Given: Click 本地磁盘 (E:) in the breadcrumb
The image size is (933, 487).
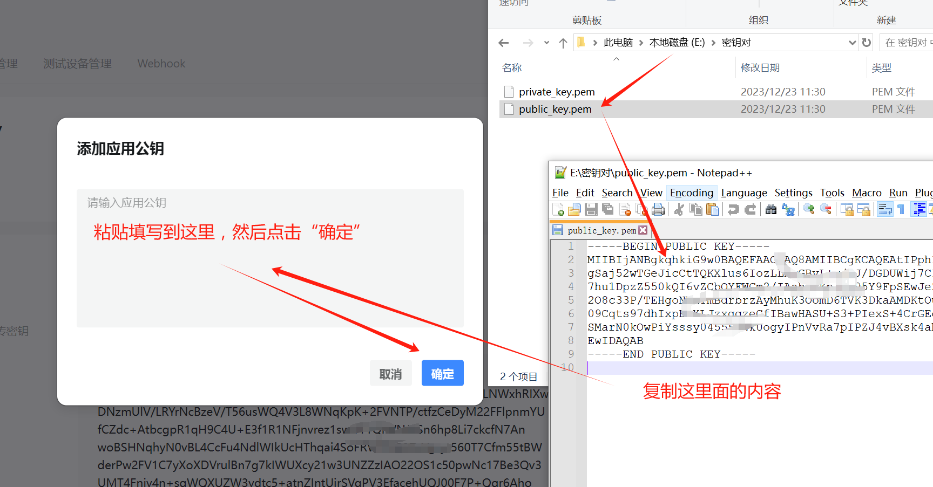Looking at the screenshot, I should [677, 43].
